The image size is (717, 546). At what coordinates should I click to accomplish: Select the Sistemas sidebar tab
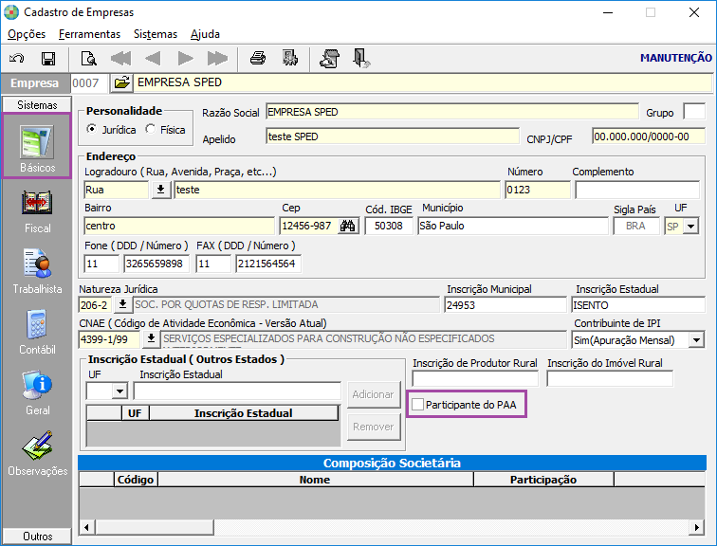37,104
